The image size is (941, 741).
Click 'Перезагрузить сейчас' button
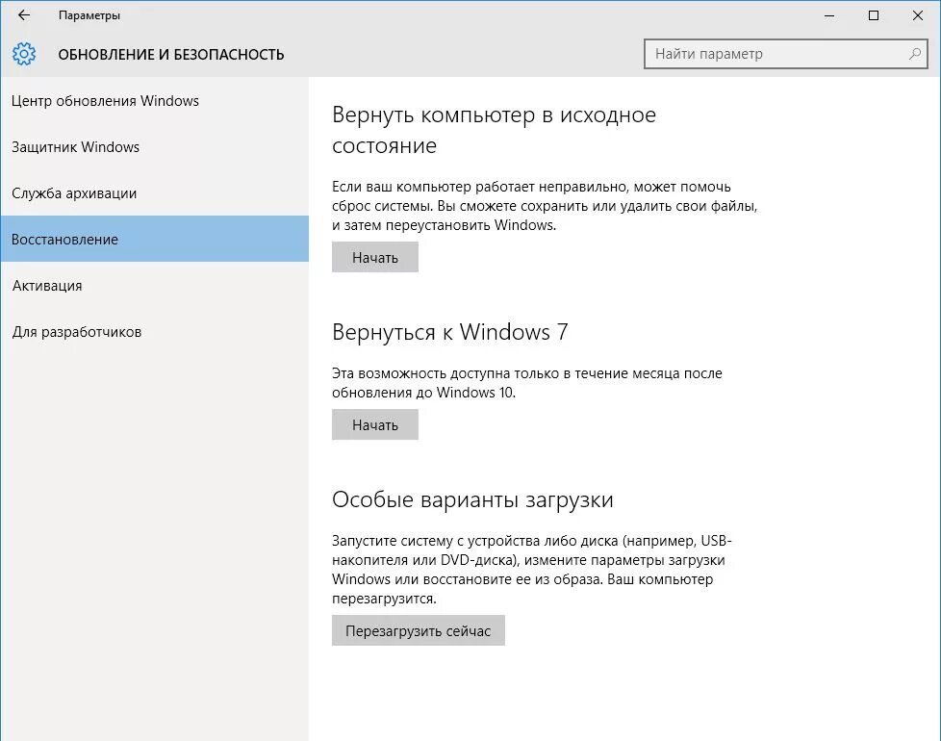pos(419,630)
